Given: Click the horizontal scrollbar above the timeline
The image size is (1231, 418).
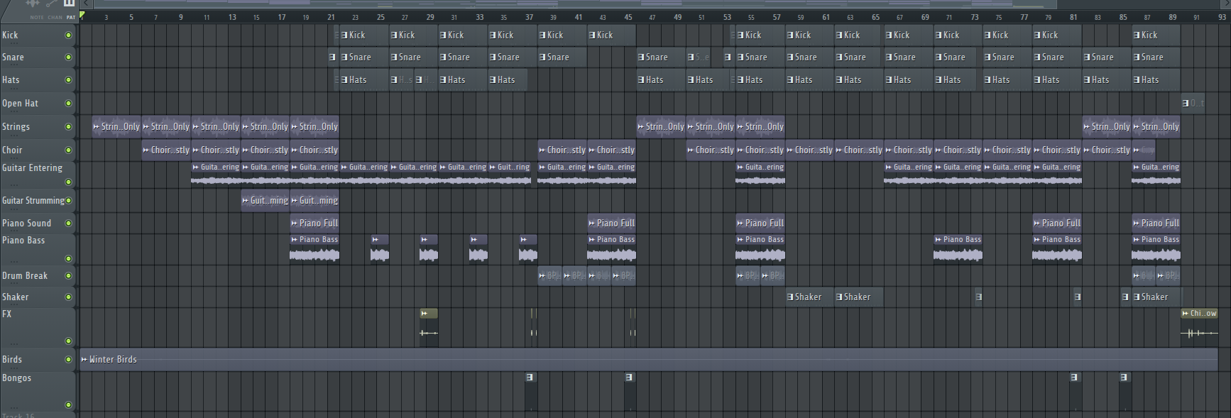Looking at the screenshot, I should pyautogui.click(x=568, y=4).
